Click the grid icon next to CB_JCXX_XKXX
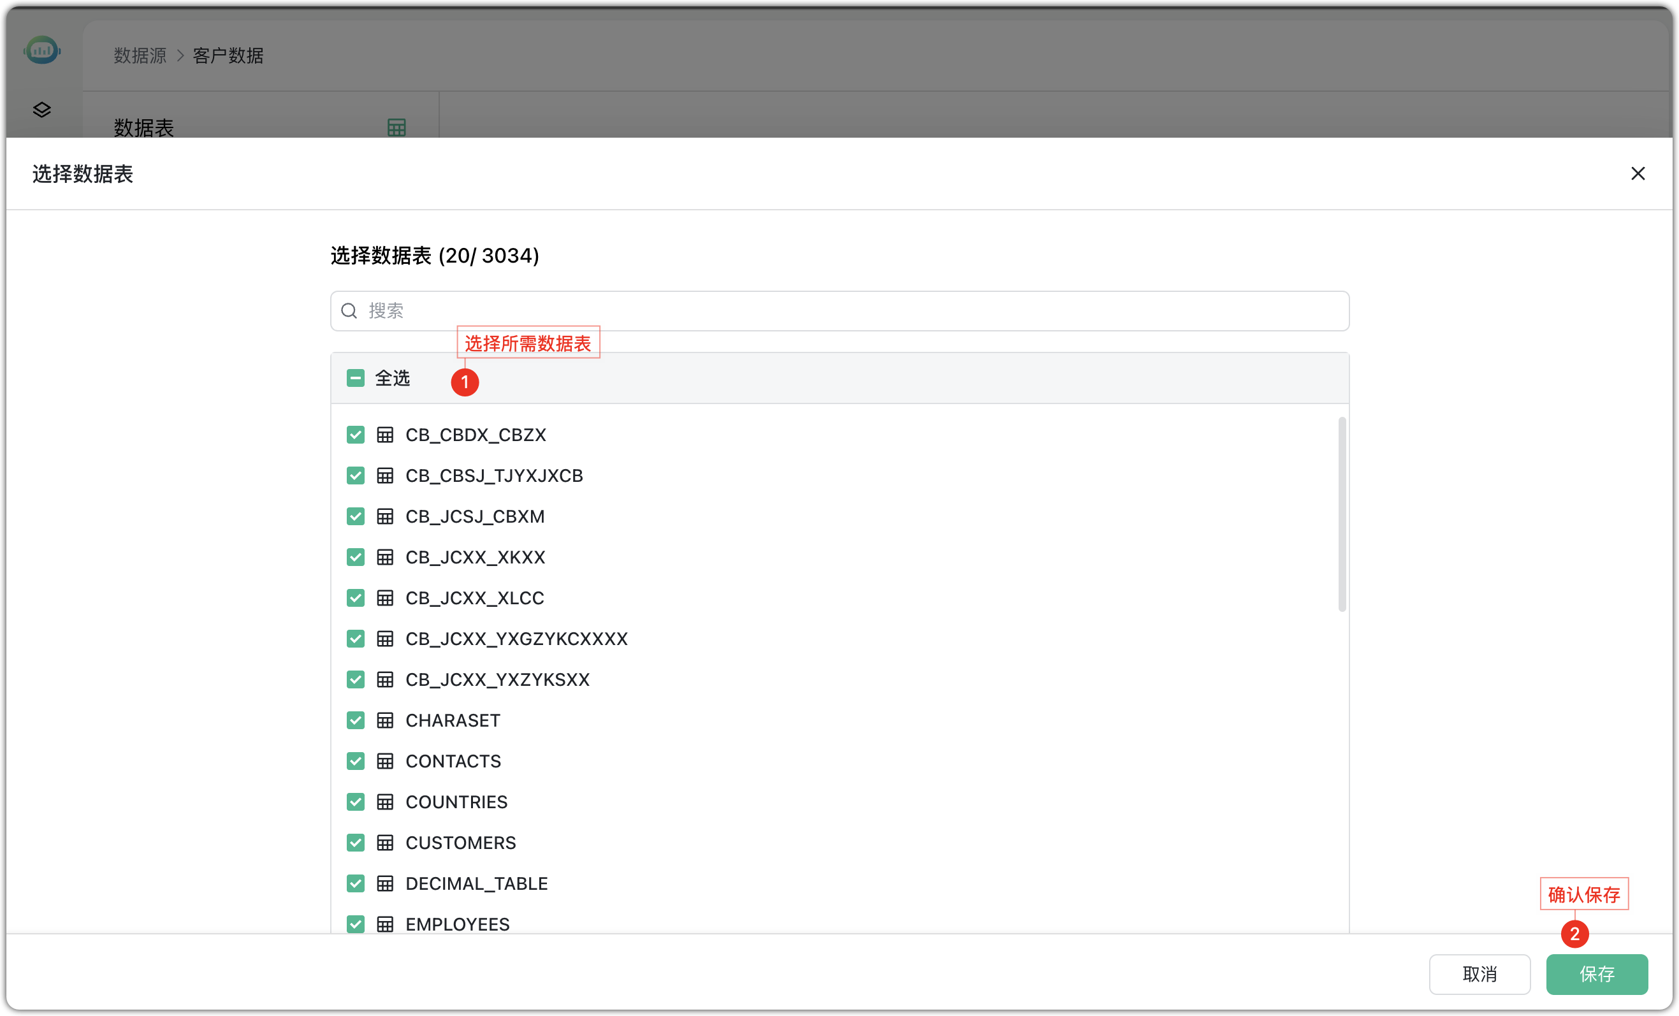 pos(386,556)
